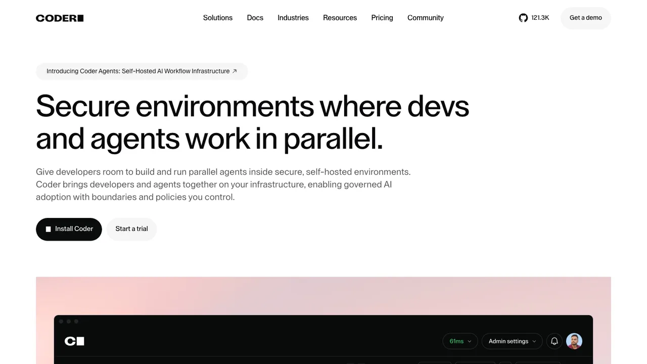Click the headline 'Secure environments where devs'
The image size is (647, 364).
(x=253, y=106)
